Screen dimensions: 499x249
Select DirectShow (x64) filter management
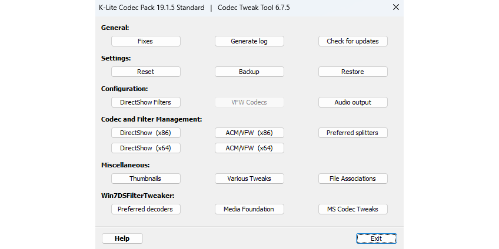[x=145, y=148]
